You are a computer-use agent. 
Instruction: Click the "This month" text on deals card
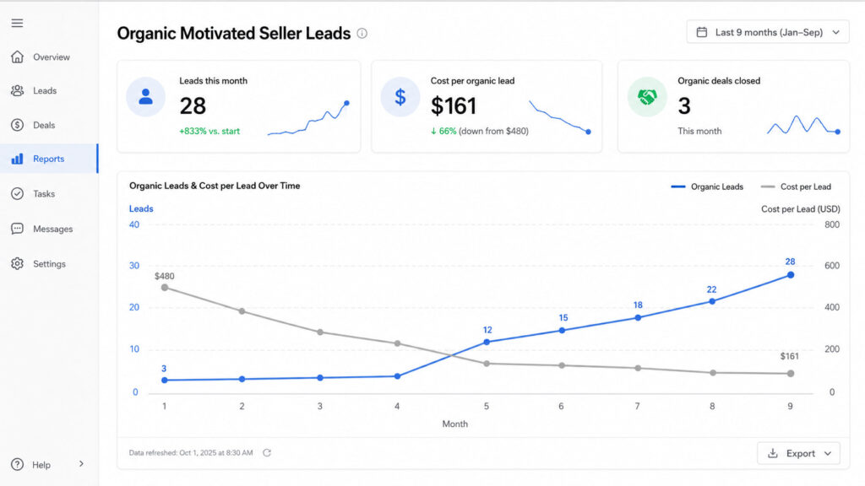699,131
